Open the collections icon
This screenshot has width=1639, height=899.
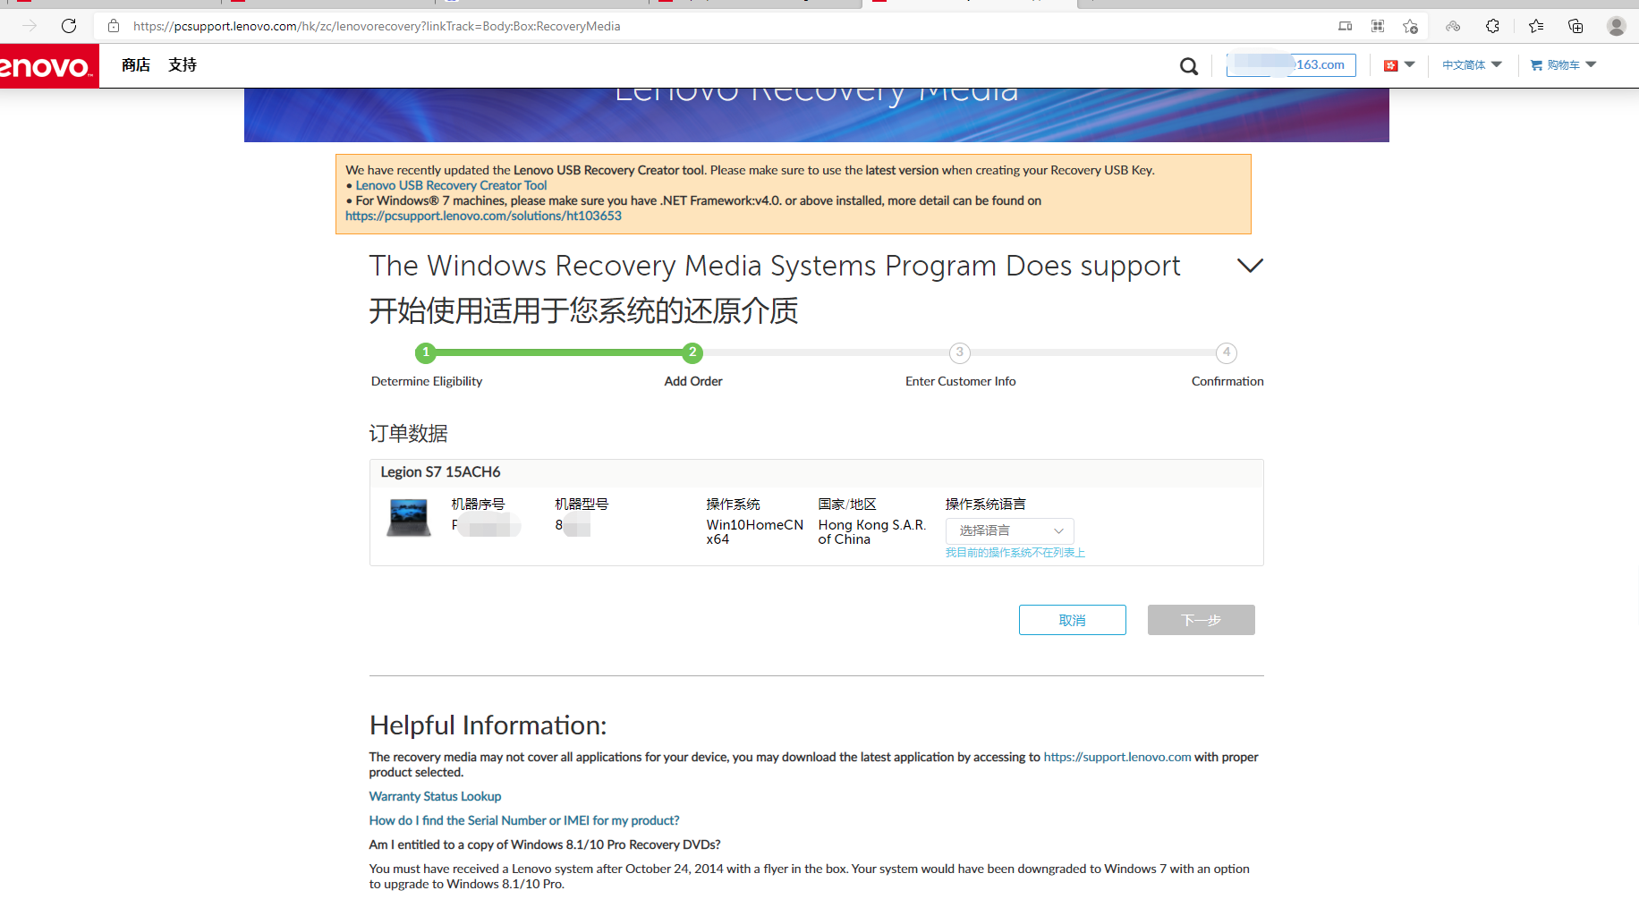[x=1575, y=26]
